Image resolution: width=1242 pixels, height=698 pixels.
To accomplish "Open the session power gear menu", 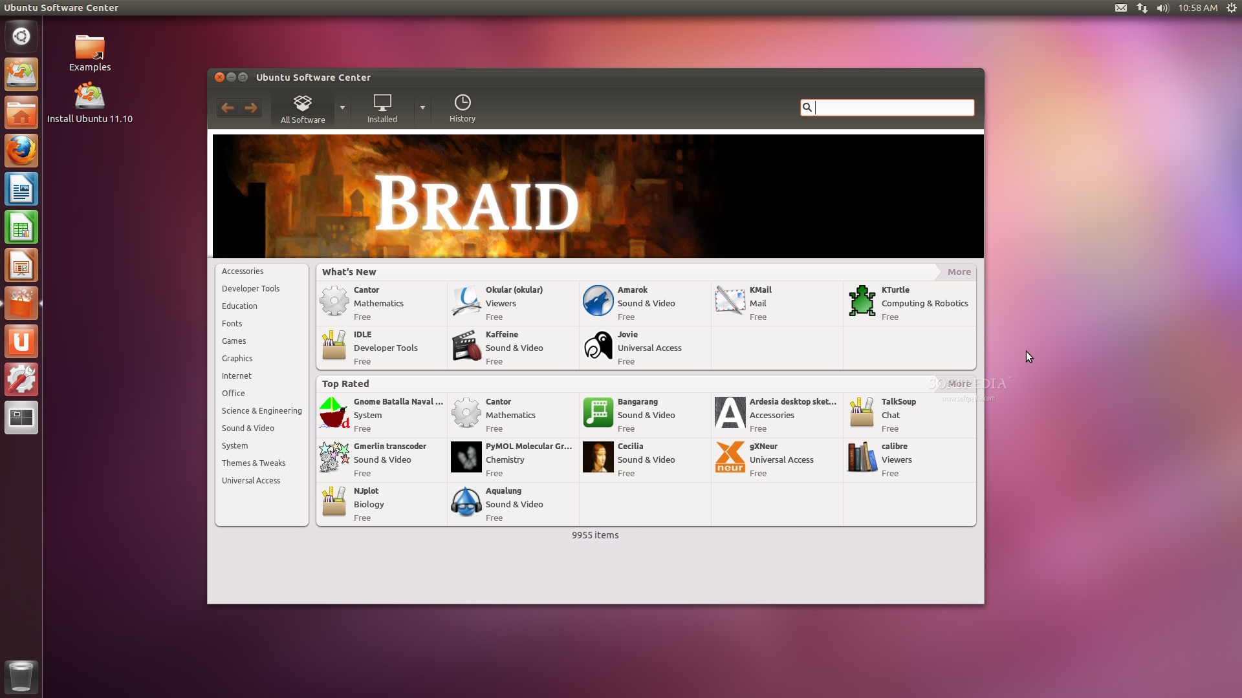I will [x=1232, y=8].
